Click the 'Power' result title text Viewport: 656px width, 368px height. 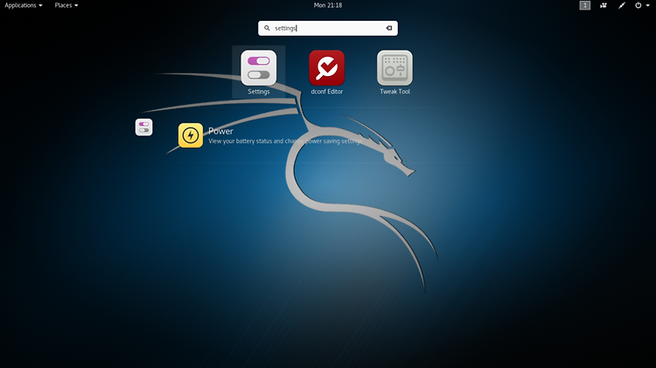pyautogui.click(x=220, y=131)
